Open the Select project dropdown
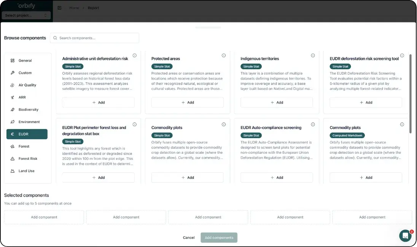This screenshot has height=247, width=417. (26, 14)
